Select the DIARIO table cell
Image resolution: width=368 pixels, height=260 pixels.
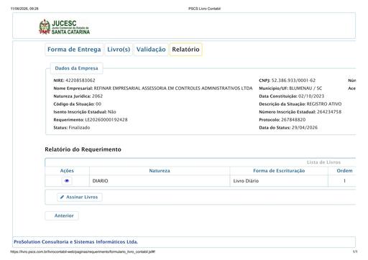(160, 181)
